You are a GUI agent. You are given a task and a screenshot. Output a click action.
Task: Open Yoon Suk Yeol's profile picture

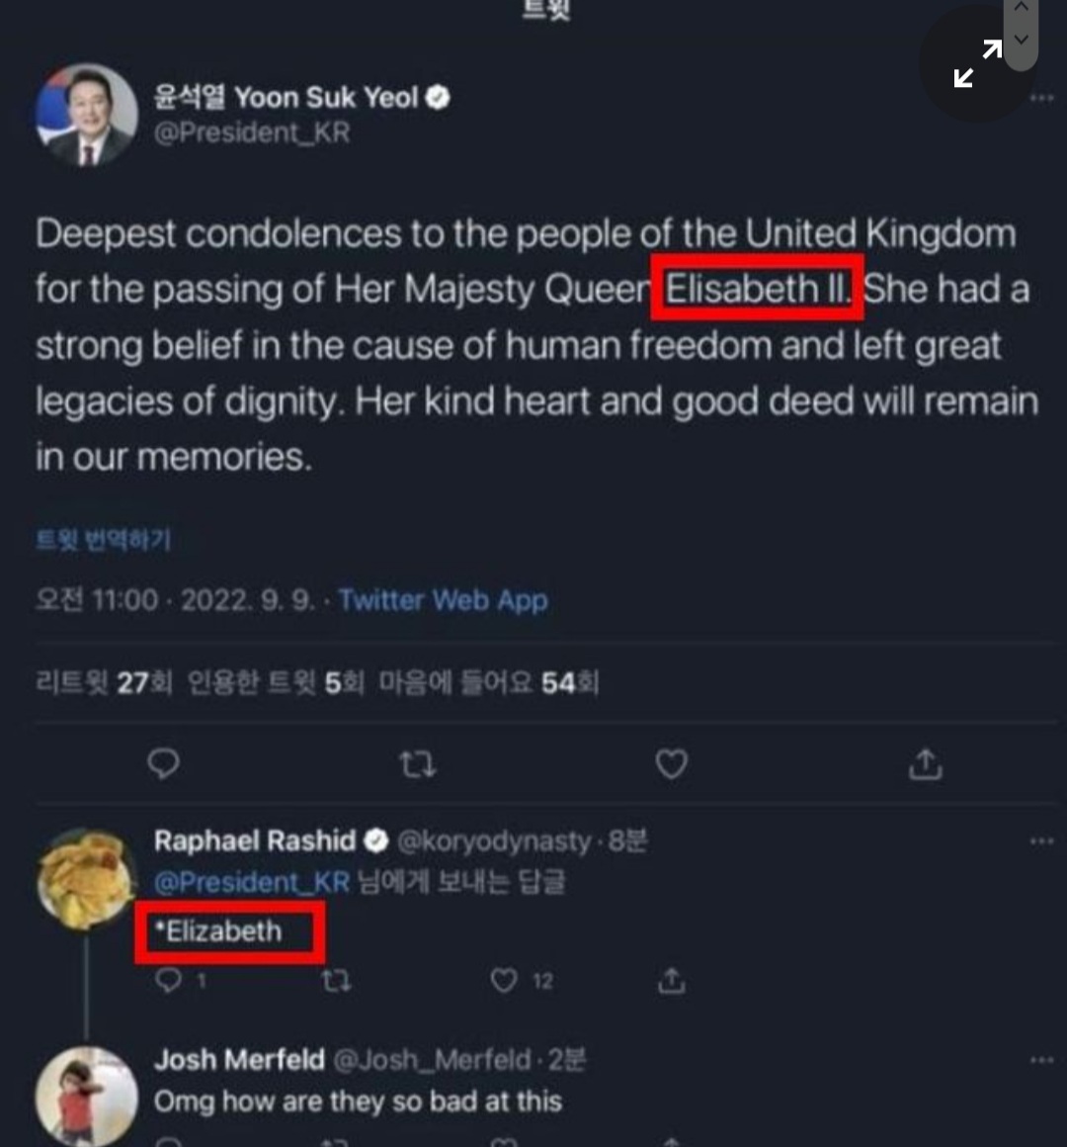86,116
